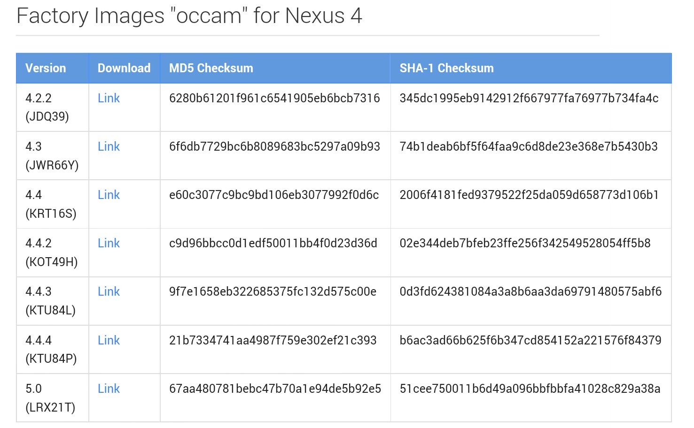The height and width of the screenshot is (428, 694).
Task: Click the Download column header
Action: 124,68
